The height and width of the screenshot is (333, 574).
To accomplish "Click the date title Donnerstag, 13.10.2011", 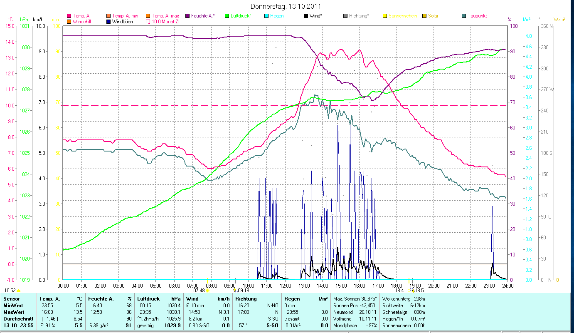I will [x=286, y=7].
